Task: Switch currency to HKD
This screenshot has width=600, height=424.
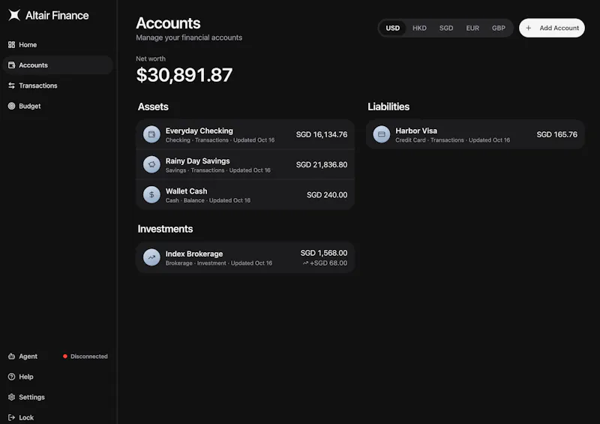Action: (x=419, y=28)
